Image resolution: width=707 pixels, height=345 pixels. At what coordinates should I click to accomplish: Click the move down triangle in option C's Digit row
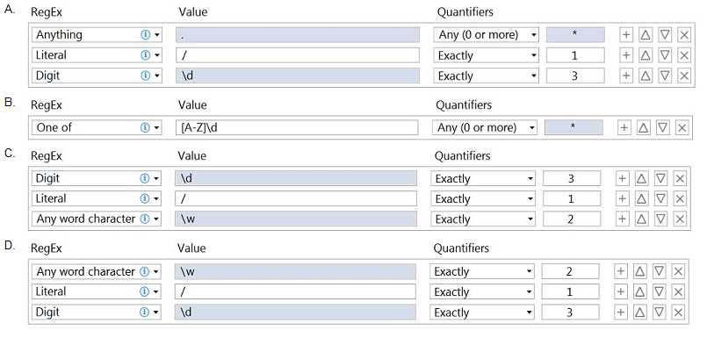pos(660,178)
